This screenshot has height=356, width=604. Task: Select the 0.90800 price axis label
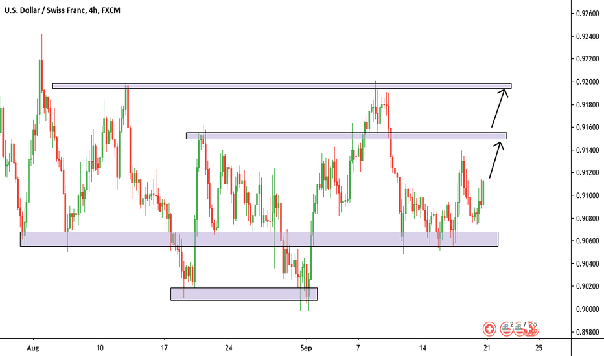click(587, 218)
